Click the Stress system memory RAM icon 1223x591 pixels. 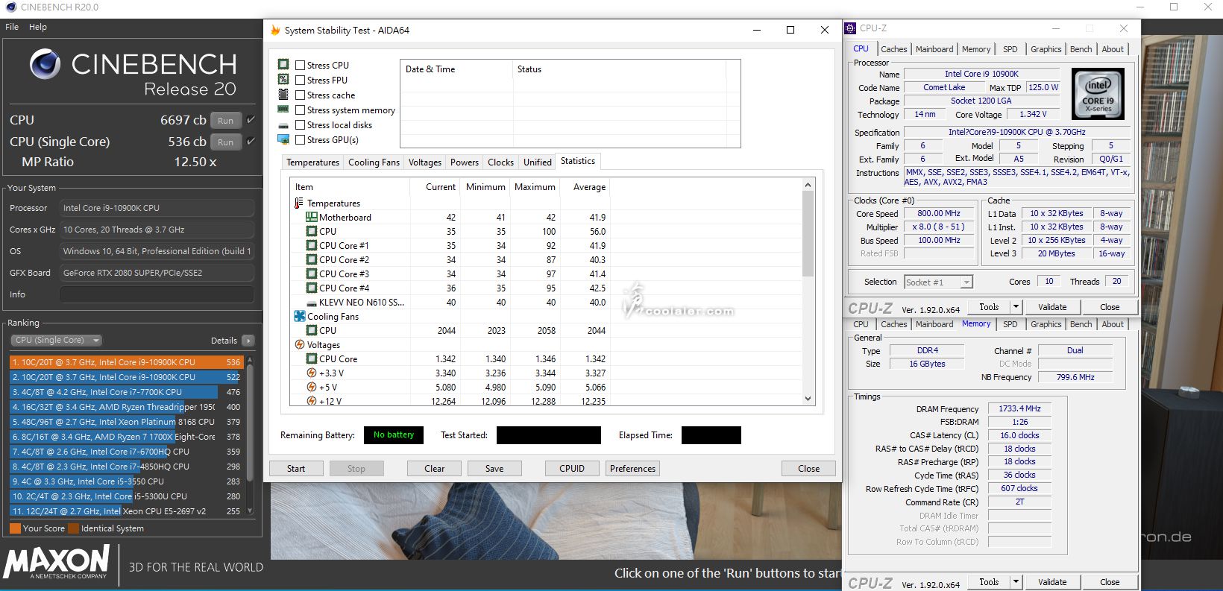point(283,110)
